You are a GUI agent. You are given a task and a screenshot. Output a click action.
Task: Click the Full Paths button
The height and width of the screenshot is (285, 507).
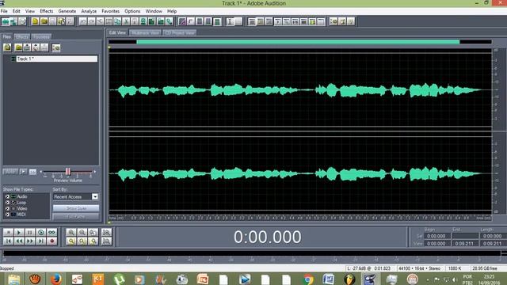[x=76, y=216]
